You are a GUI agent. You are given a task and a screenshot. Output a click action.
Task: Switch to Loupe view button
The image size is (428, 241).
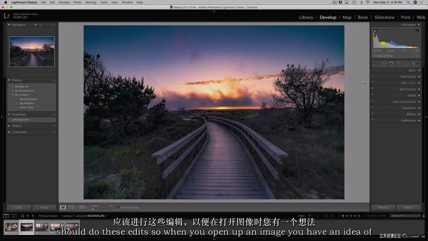coord(63,207)
